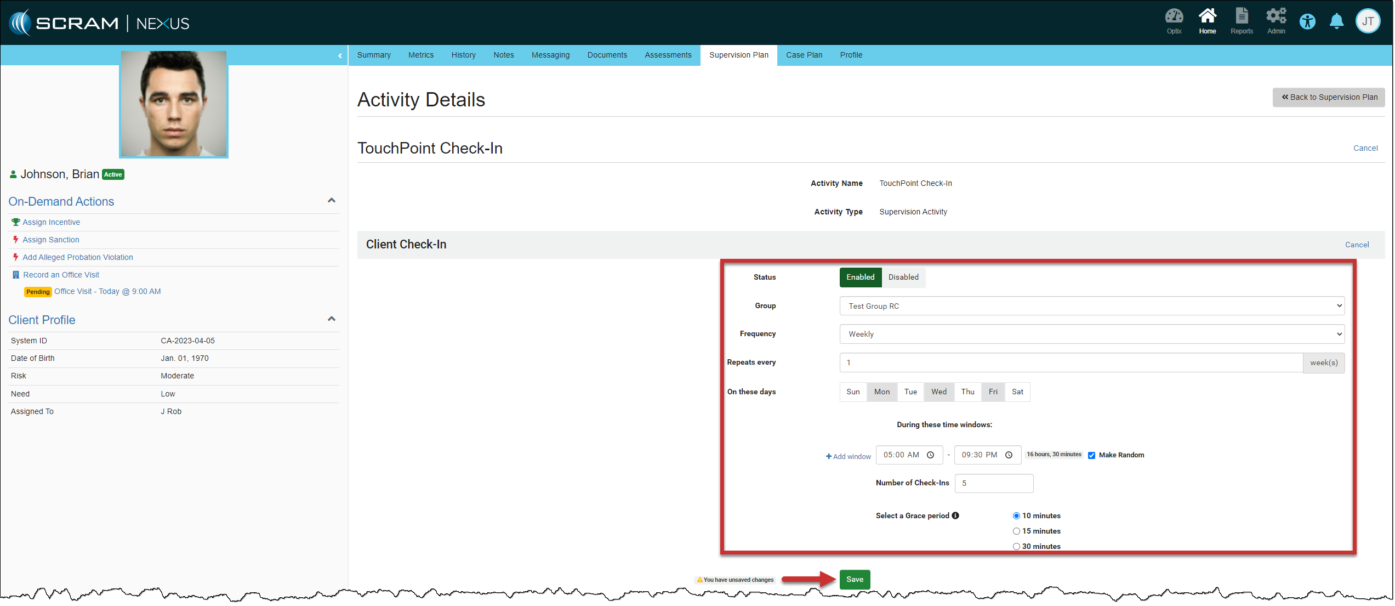Toggle the Make Random checkbox
The image size is (1395, 606).
tap(1092, 456)
